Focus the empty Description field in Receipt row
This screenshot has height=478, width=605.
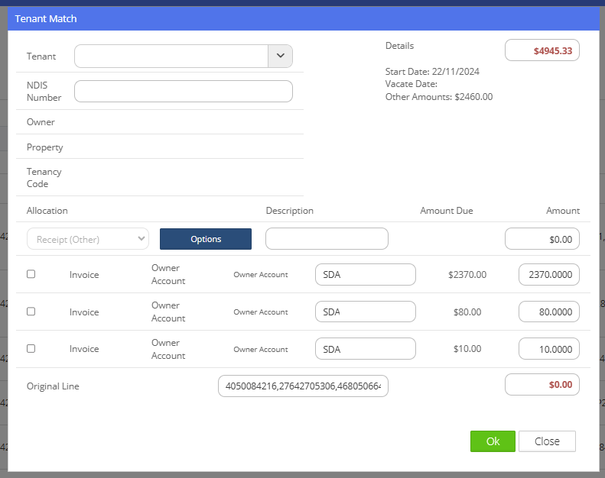tap(327, 239)
